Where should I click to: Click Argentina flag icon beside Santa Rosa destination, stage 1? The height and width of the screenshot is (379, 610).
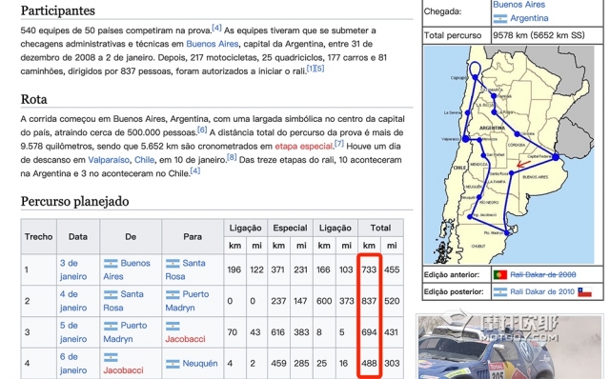[173, 264]
